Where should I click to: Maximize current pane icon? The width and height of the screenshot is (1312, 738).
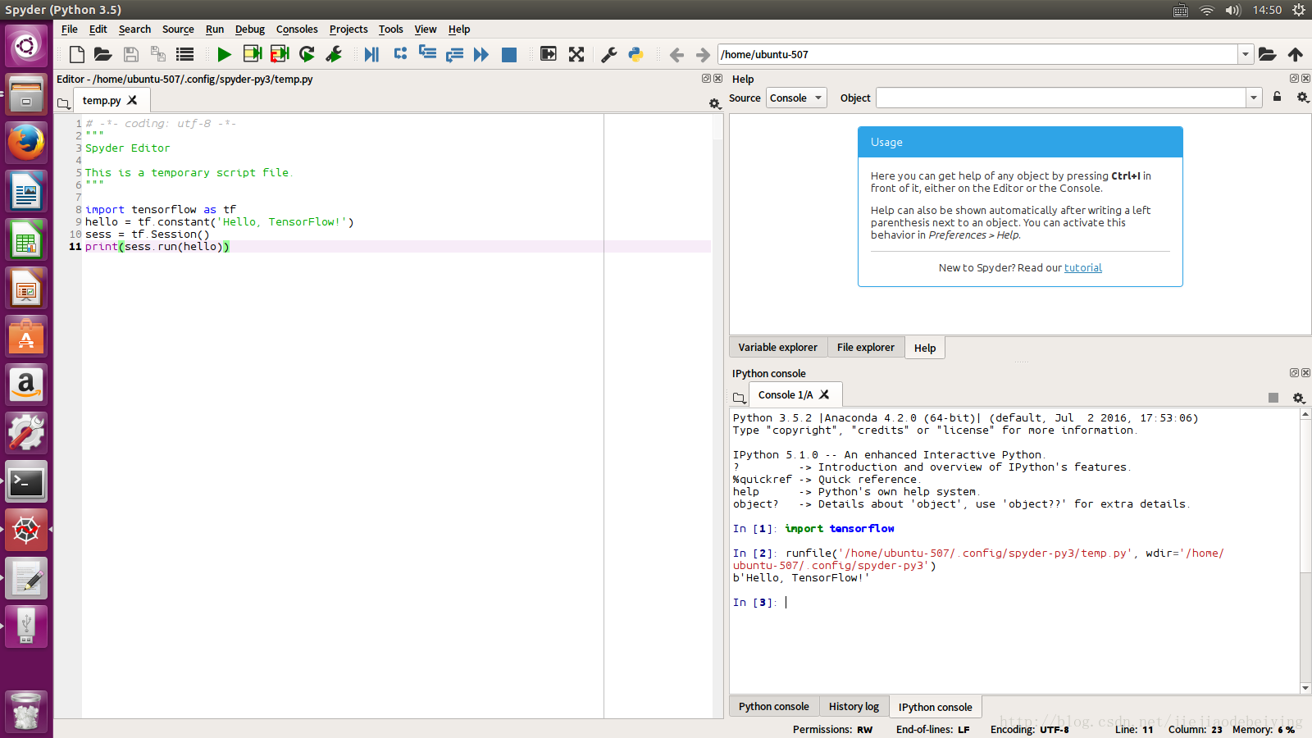[549, 54]
